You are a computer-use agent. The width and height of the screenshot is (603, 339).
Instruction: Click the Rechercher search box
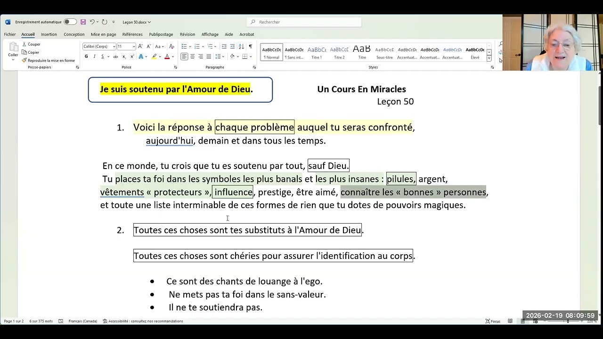tap(304, 22)
